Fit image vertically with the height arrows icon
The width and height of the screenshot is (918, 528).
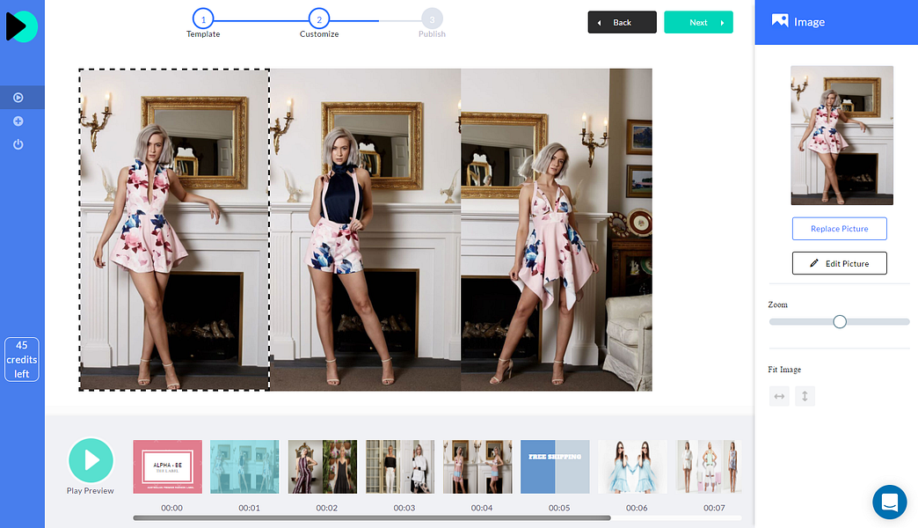point(805,396)
